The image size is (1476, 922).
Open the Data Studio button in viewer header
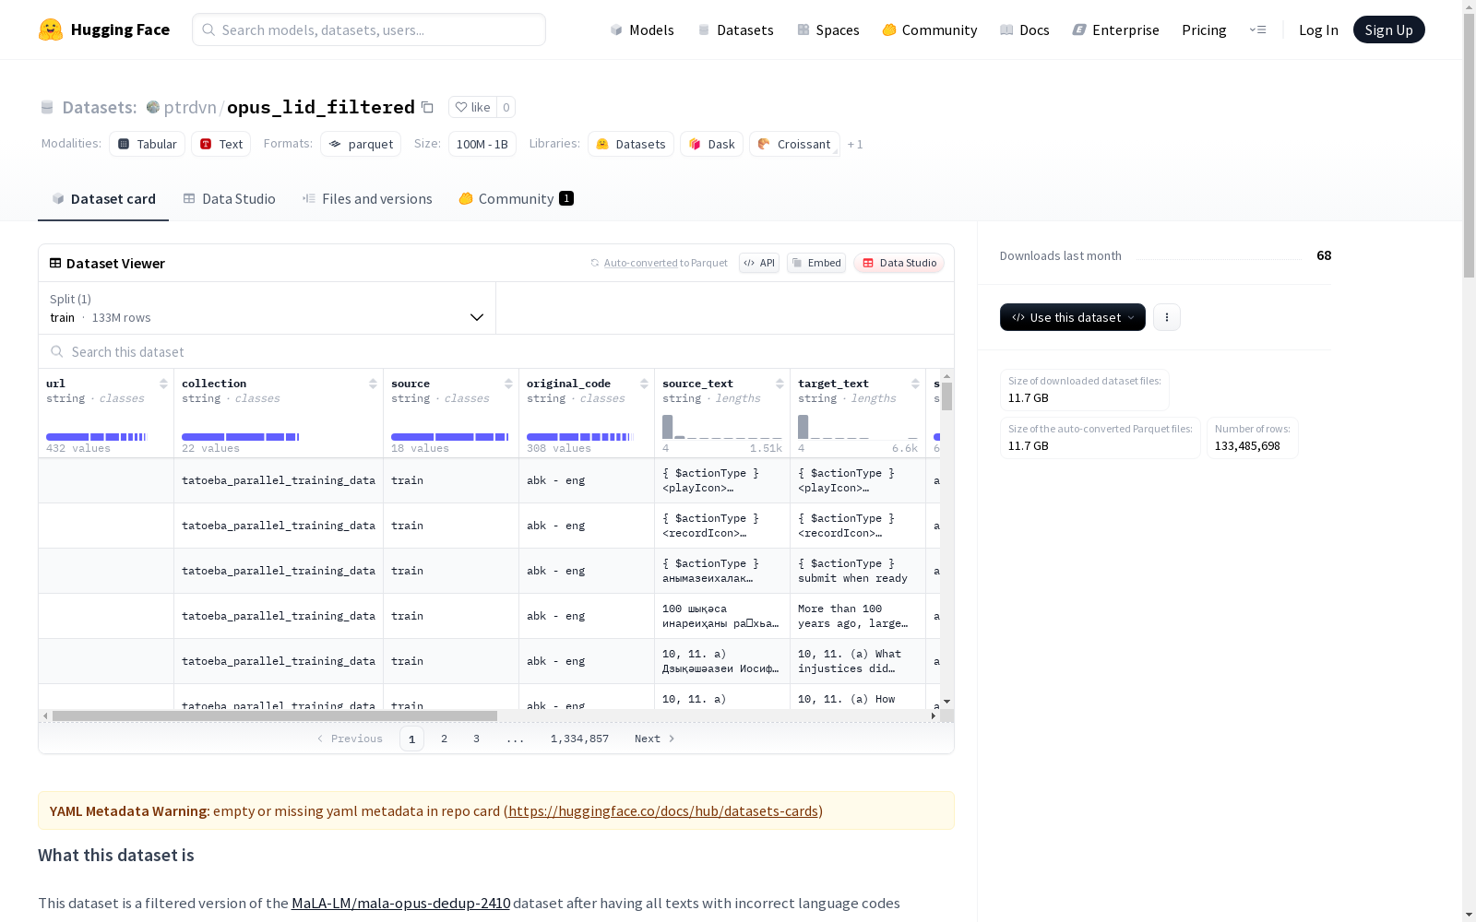tap(899, 263)
